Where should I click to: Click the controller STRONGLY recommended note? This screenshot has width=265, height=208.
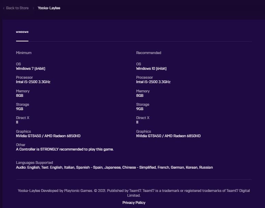click(65, 149)
